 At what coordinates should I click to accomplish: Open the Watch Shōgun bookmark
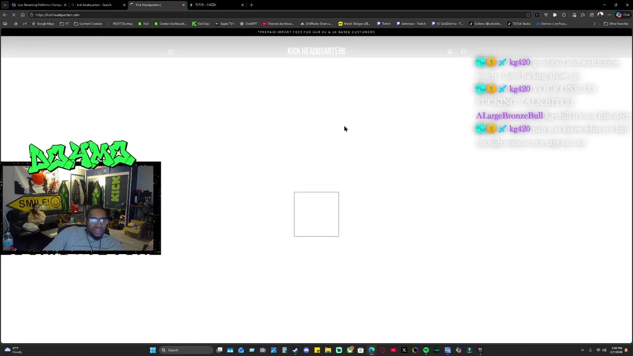(x=354, y=24)
